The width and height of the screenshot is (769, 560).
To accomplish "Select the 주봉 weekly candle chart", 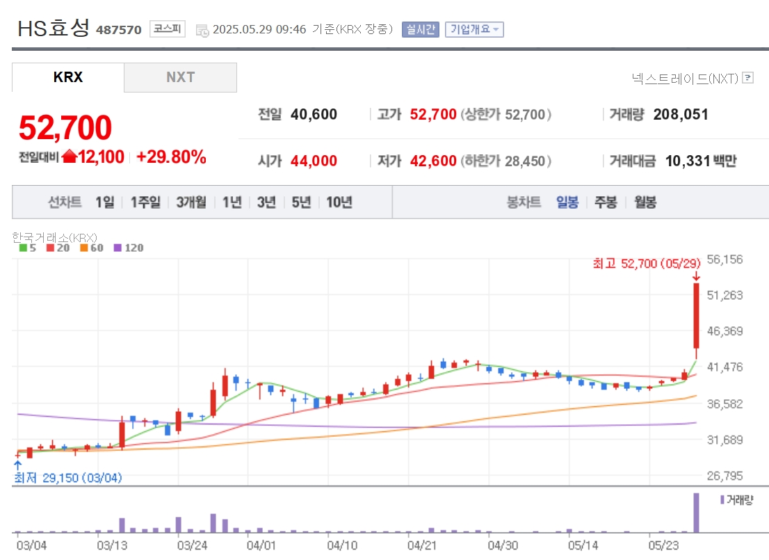I will click(x=606, y=202).
